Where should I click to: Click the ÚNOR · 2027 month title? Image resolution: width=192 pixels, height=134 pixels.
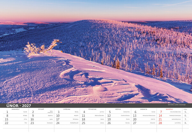tap(19, 106)
